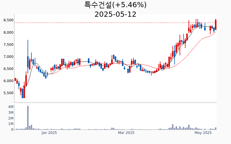Click the 4M volume axis label
The width and height of the screenshot is (231, 144).
[x=11, y=107]
